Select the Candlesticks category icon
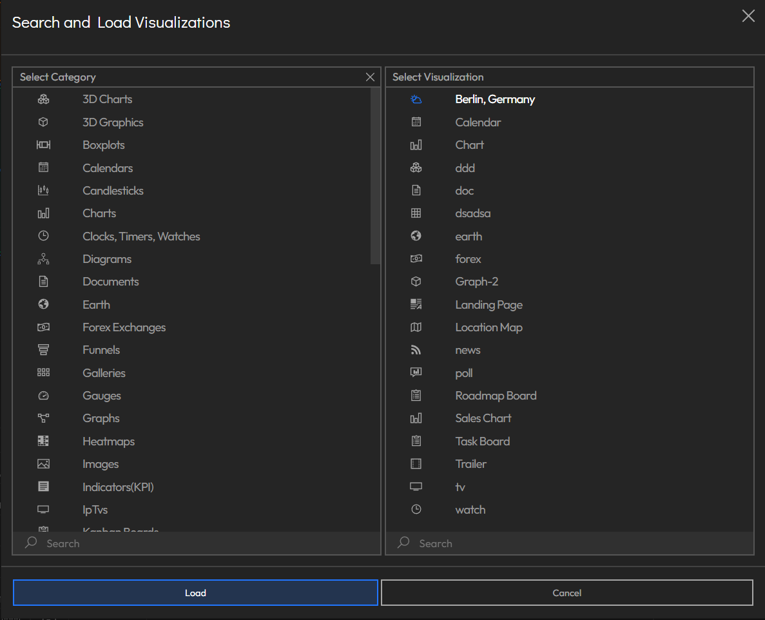765x620 pixels. point(43,190)
